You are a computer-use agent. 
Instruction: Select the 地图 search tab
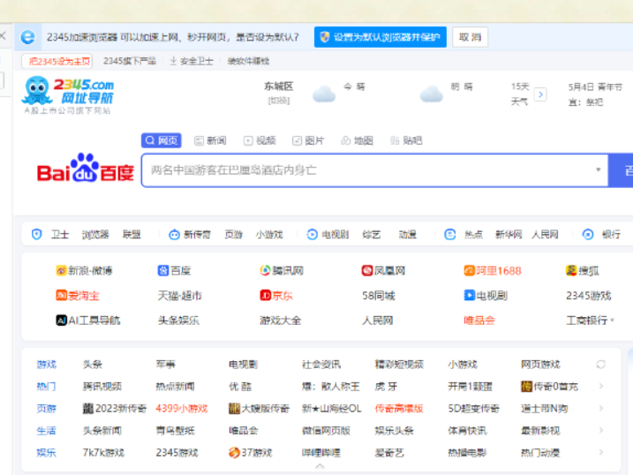(358, 140)
